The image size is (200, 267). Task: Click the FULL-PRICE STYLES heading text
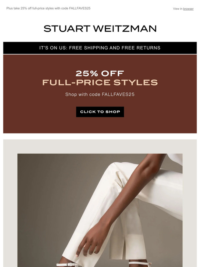tap(100, 82)
